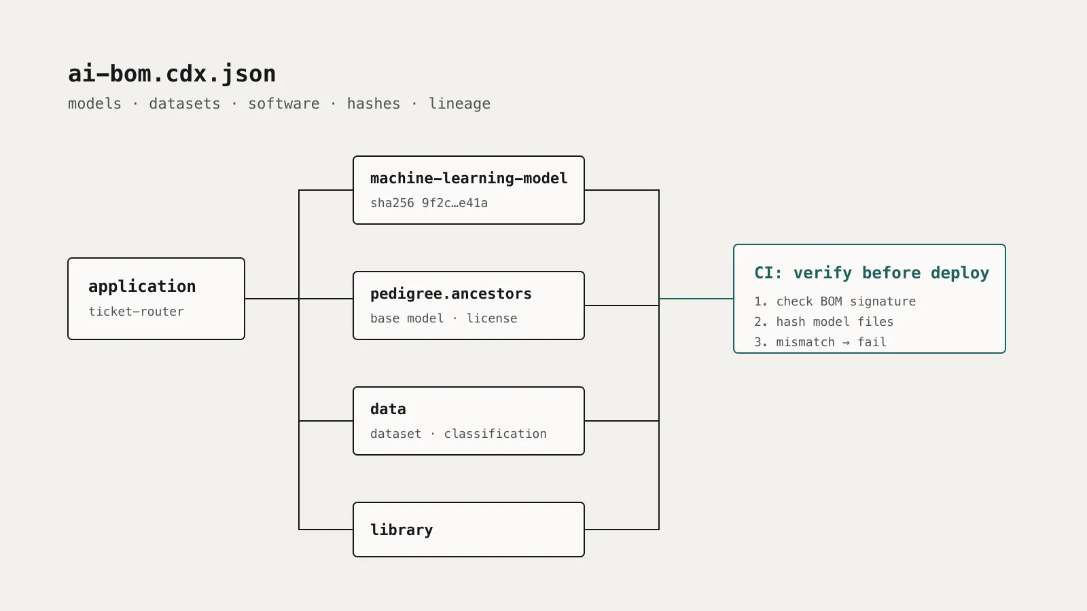Select step '1. check BOM signature'

click(835, 301)
